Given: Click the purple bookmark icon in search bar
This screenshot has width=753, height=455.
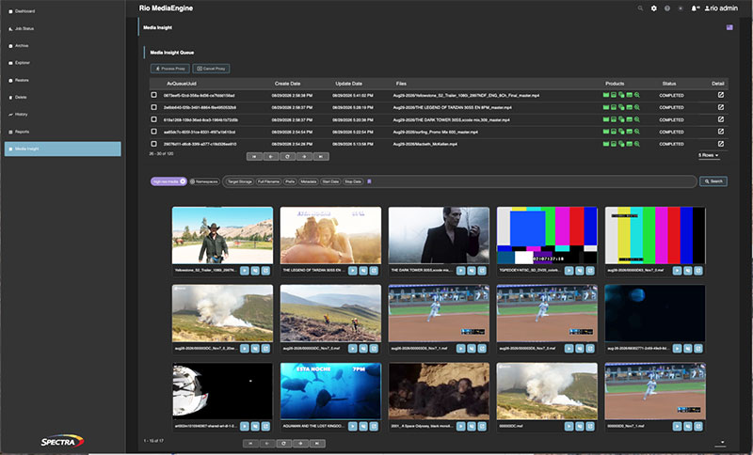Looking at the screenshot, I should click(x=369, y=181).
